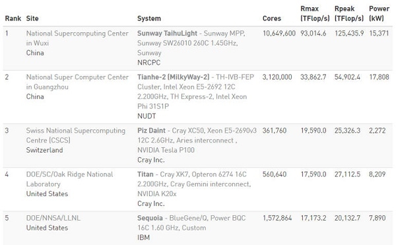Open the Tianhe-2 (MilkyWay-2) system link
The height and width of the screenshot is (245, 396).
pos(173,77)
